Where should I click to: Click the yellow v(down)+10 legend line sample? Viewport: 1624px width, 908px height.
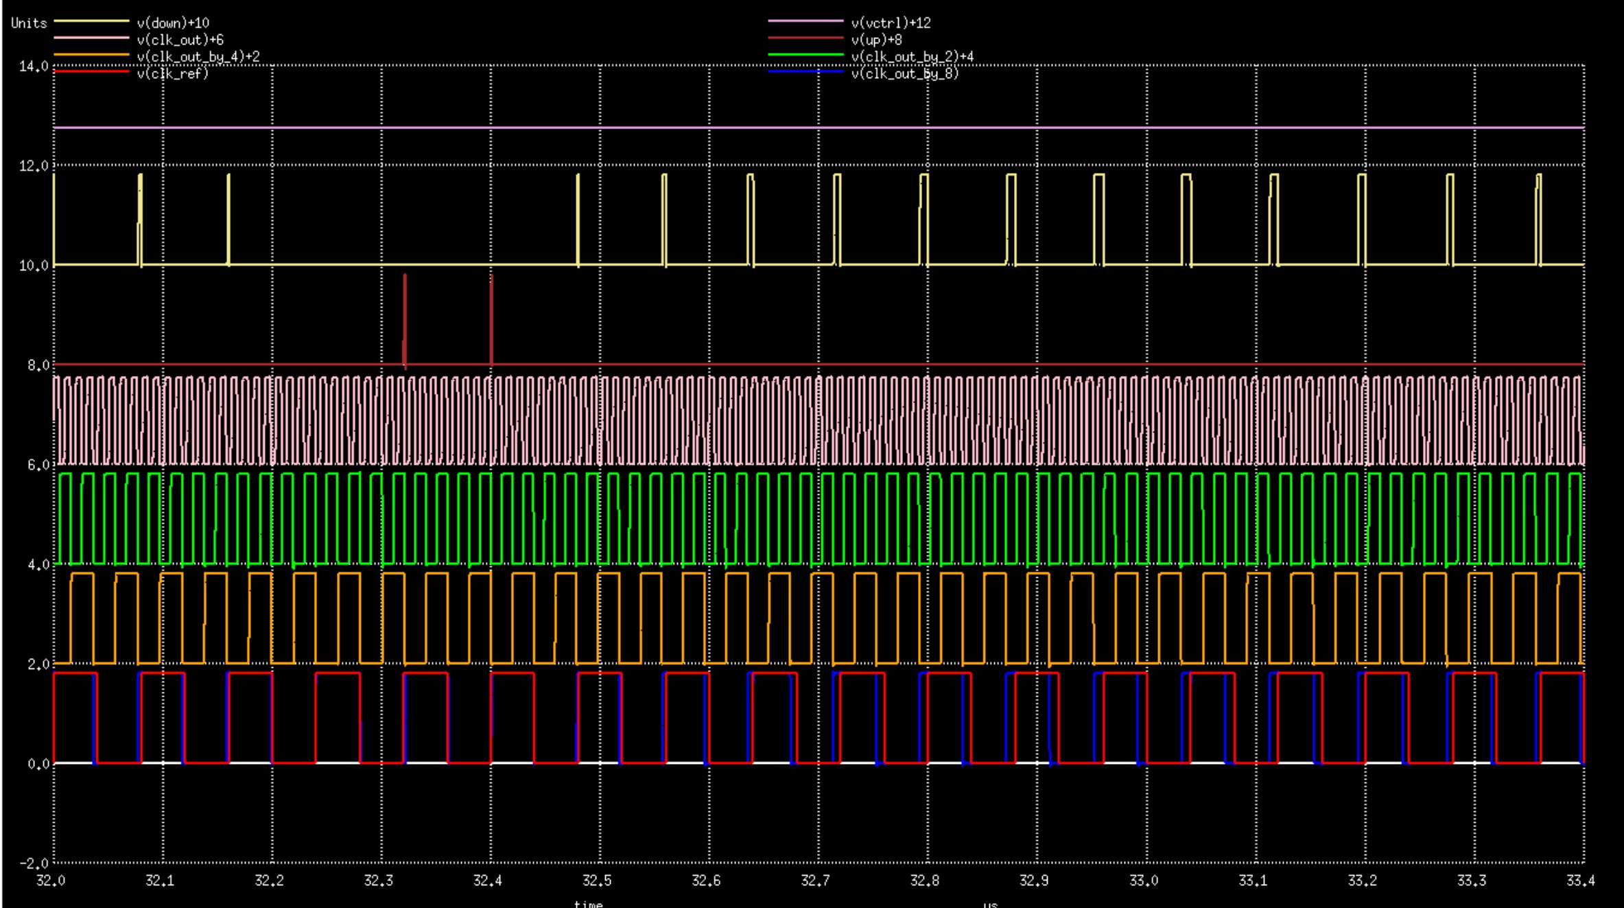click(91, 22)
